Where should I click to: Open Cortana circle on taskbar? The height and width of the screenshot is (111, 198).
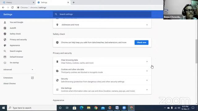[60, 108]
